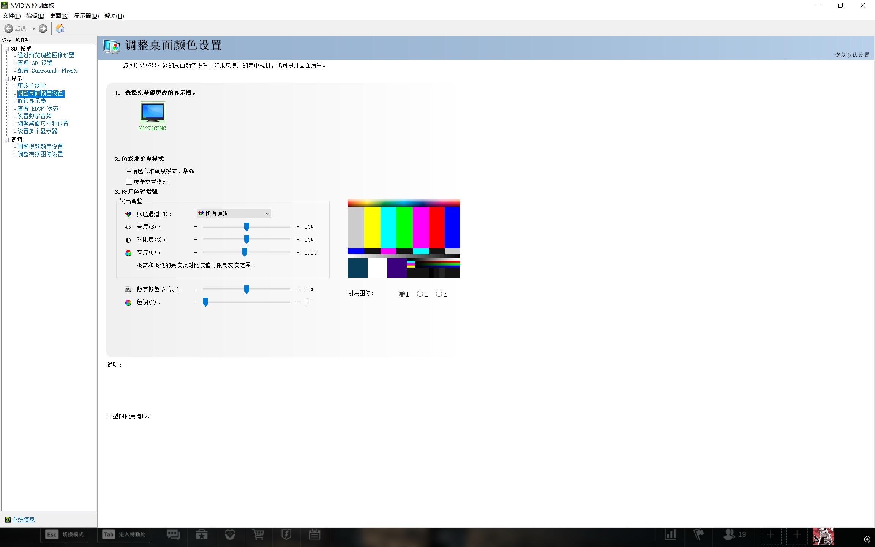Click the sun brightness icon
The width and height of the screenshot is (875, 547).
pos(128,227)
